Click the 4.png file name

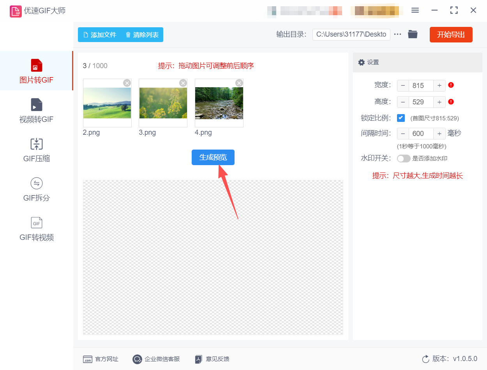click(x=203, y=132)
